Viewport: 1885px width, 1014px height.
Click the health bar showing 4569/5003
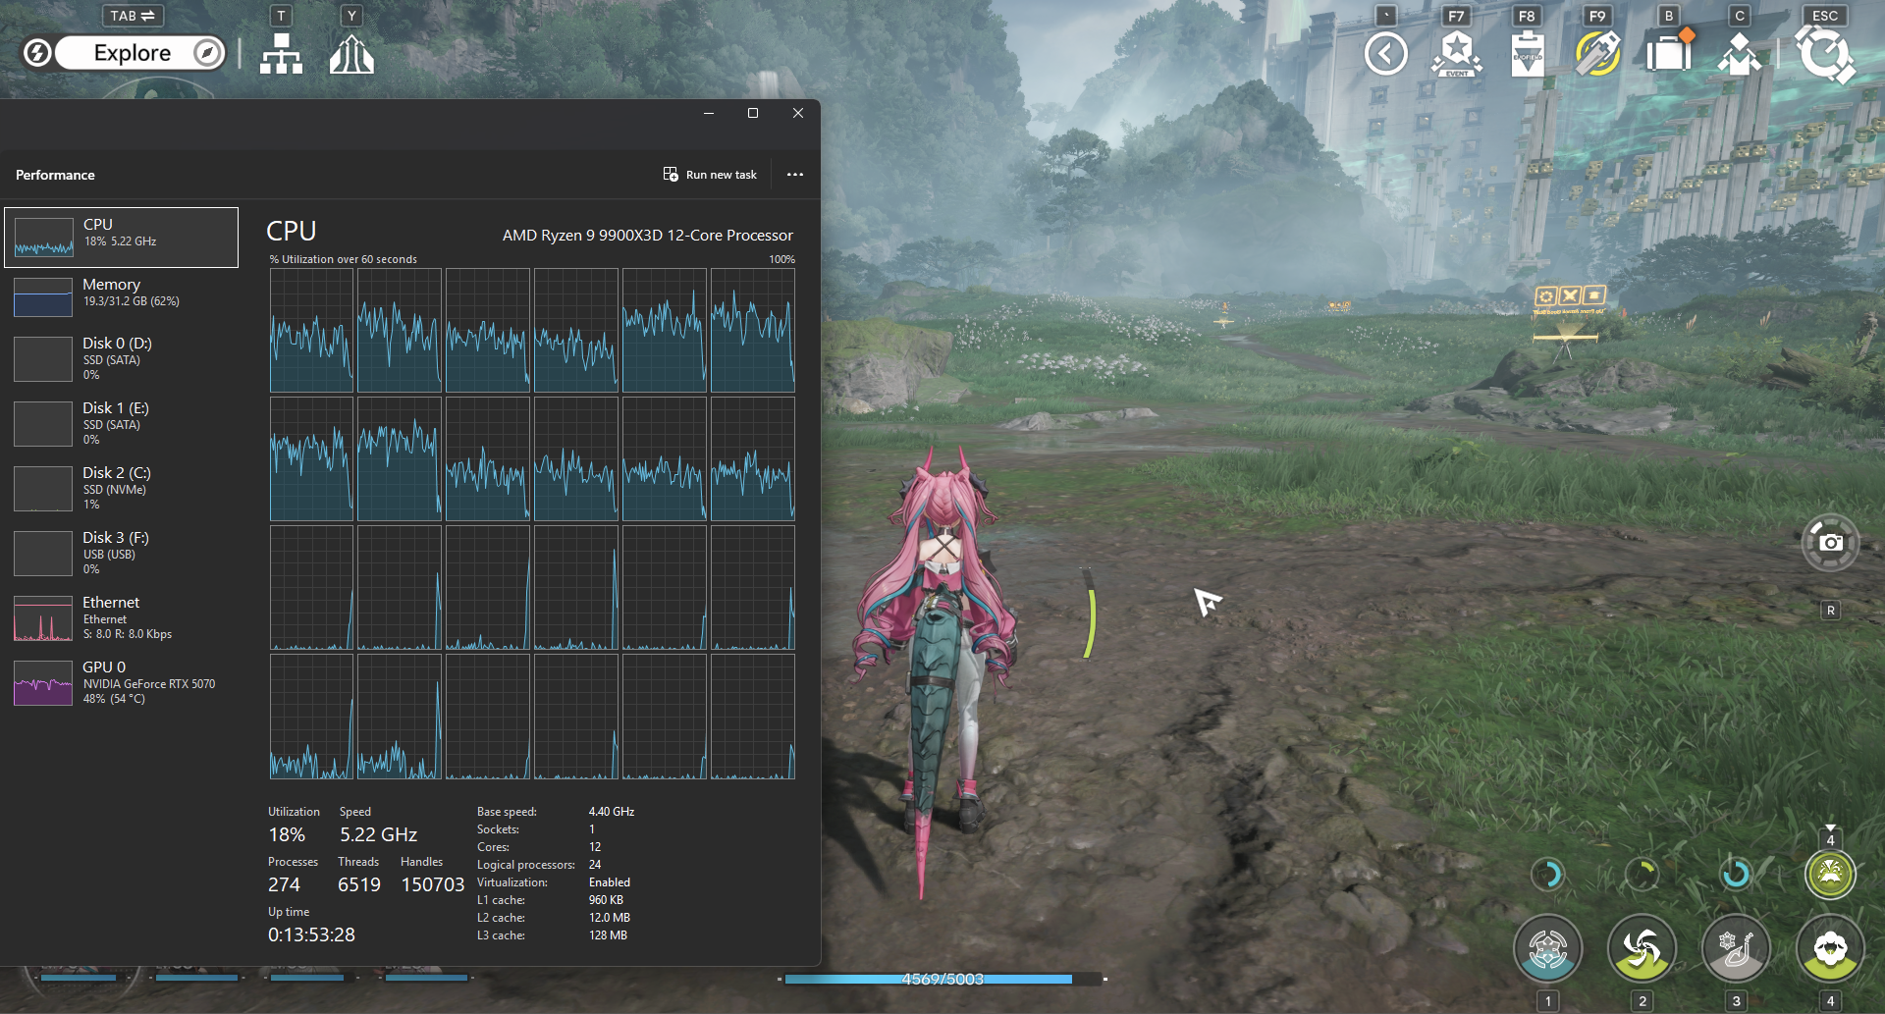click(x=942, y=979)
